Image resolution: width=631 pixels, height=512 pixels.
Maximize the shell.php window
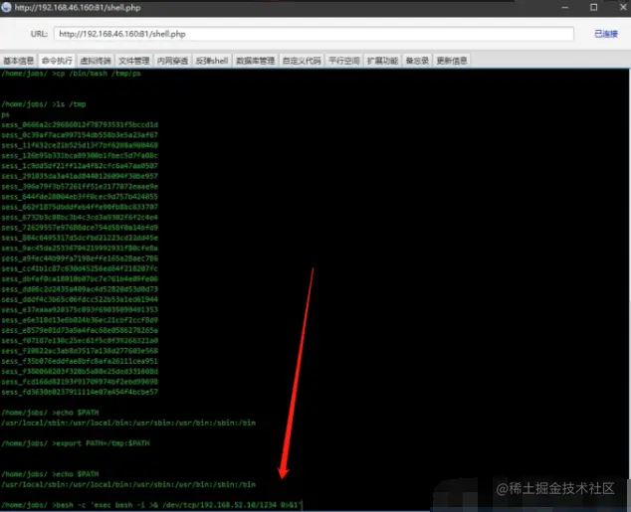593,7
